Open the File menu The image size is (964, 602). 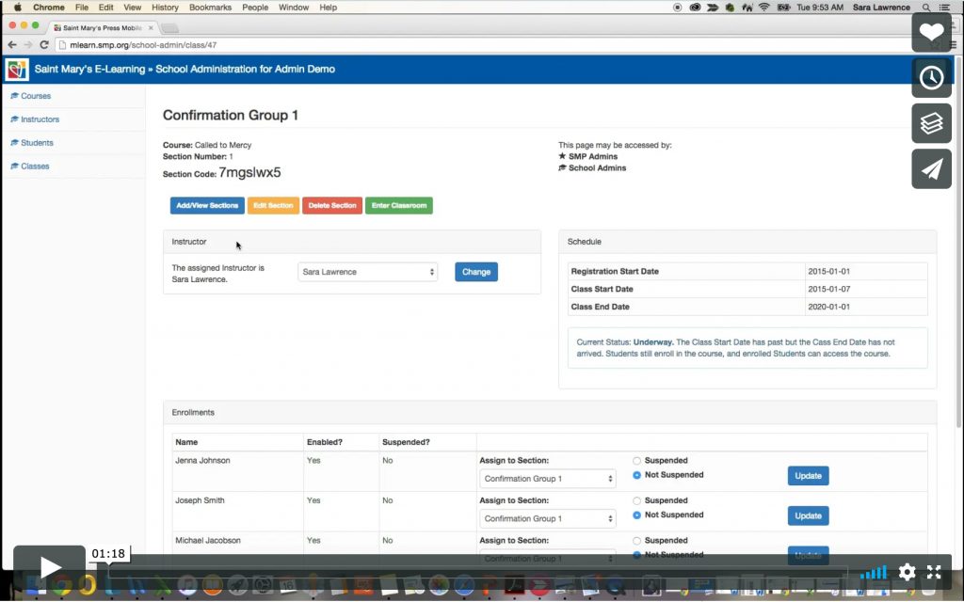coord(82,8)
